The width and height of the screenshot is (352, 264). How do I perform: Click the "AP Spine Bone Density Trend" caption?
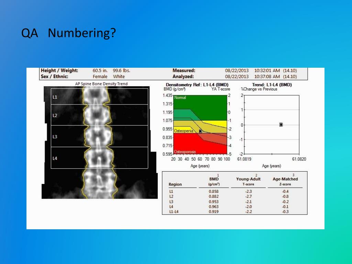pyautogui.click(x=101, y=84)
